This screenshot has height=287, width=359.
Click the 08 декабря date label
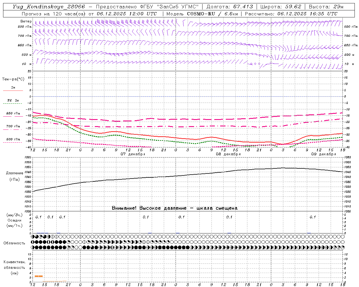point(228,154)
